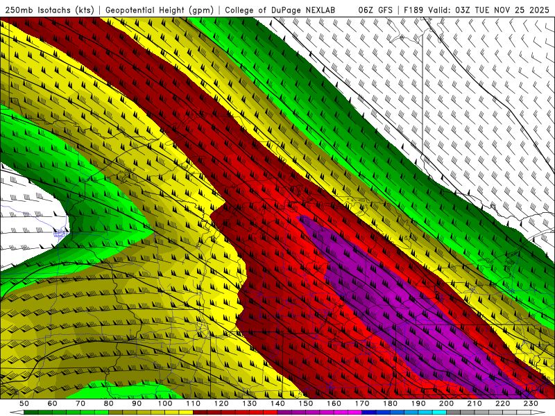555x416 pixels.
Task: Select the 180 label on the color scale
Action: pos(390,404)
